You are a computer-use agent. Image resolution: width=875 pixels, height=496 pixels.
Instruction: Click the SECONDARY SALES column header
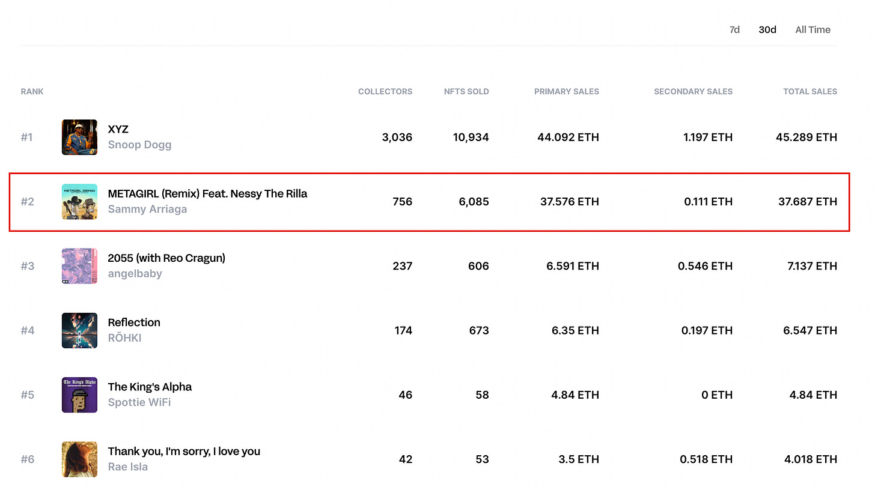coord(694,91)
